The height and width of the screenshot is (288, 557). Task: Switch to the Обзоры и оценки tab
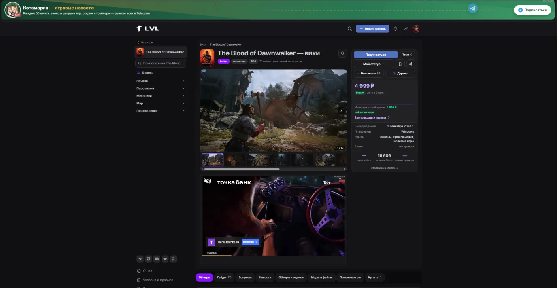[291, 277]
